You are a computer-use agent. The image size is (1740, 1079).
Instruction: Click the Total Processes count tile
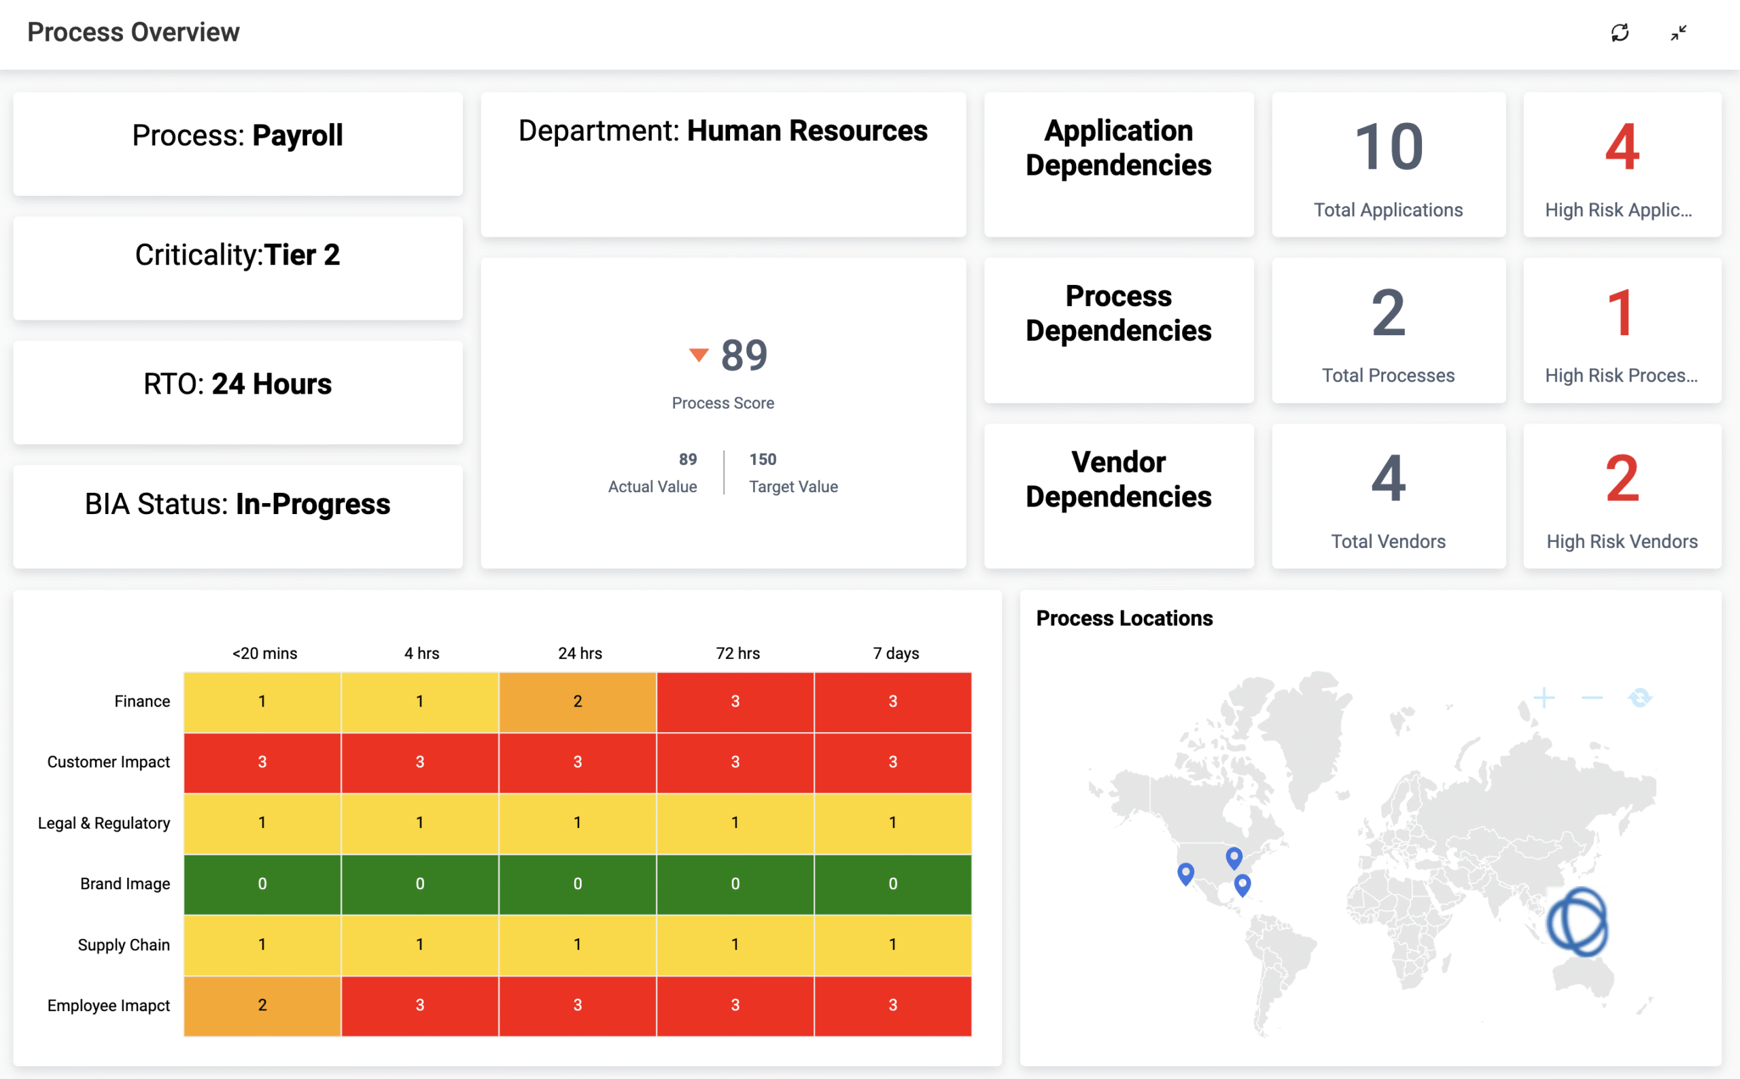click(x=1387, y=330)
